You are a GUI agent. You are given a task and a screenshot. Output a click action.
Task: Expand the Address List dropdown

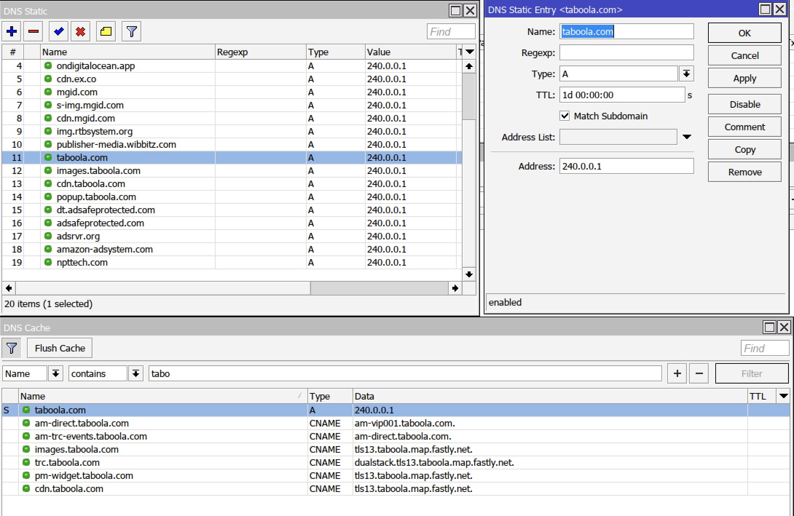pyautogui.click(x=687, y=137)
